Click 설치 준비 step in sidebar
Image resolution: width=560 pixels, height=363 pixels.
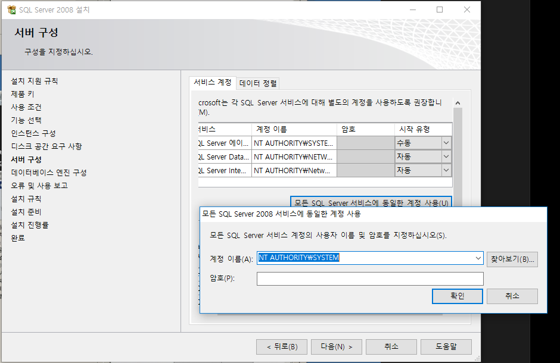(26, 212)
